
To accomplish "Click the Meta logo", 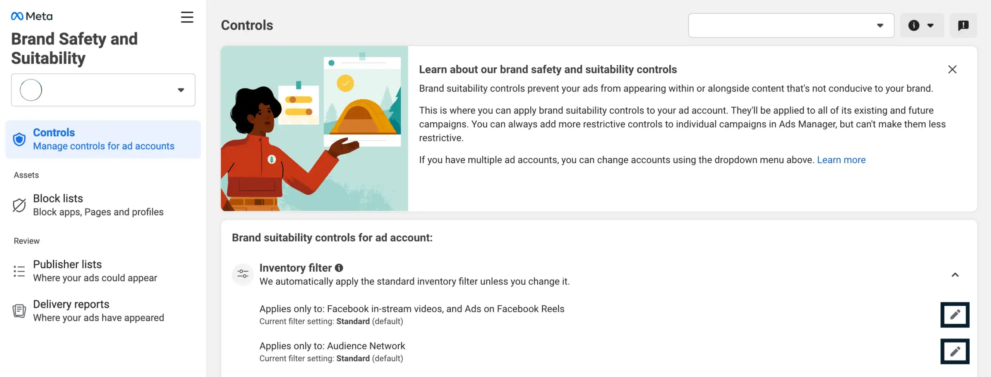I will pyautogui.click(x=32, y=16).
